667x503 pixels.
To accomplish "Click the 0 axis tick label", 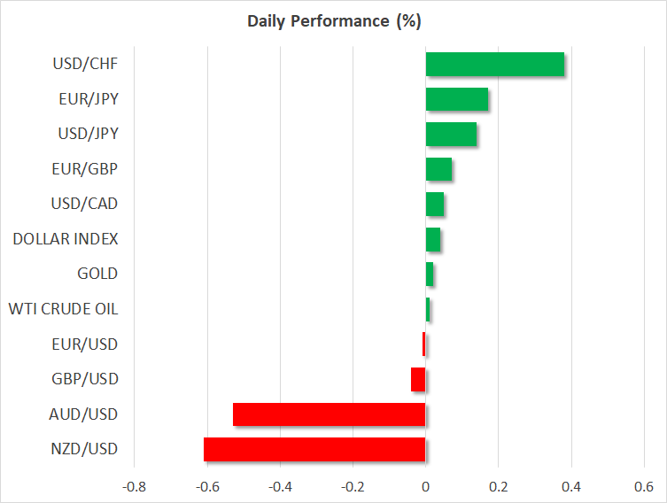I will pyautogui.click(x=426, y=486).
